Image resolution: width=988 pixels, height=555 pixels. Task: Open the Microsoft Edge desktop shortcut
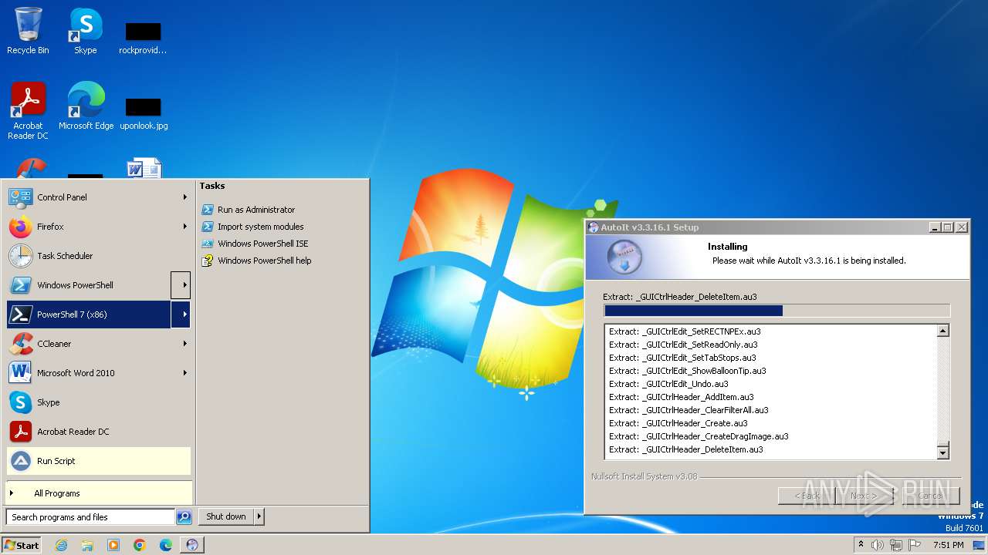tap(86, 106)
